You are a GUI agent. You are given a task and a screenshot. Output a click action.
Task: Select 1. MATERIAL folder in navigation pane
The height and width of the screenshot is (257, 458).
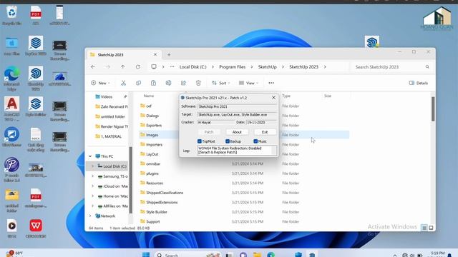108,136
